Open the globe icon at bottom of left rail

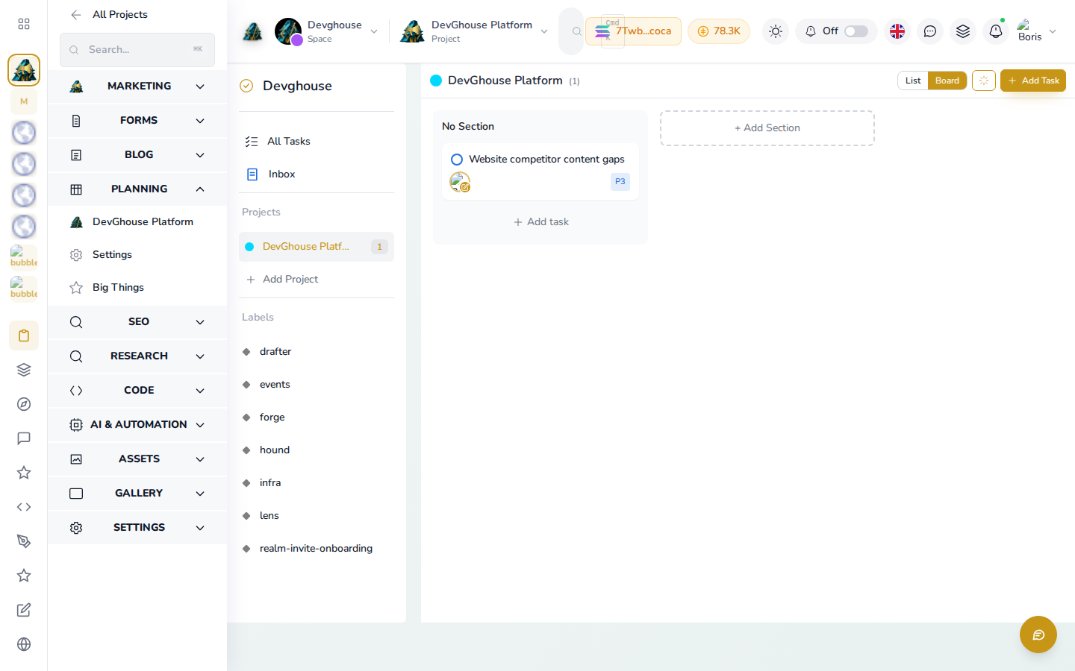point(24,644)
